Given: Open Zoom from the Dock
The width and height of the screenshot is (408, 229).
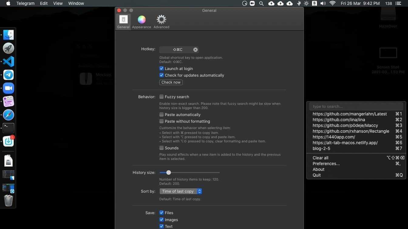Looking at the screenshot, I should click(x=8, y=88).
